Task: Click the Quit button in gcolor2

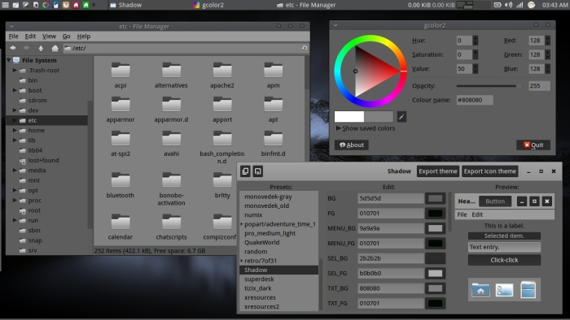Action: [x=533, y=145]
